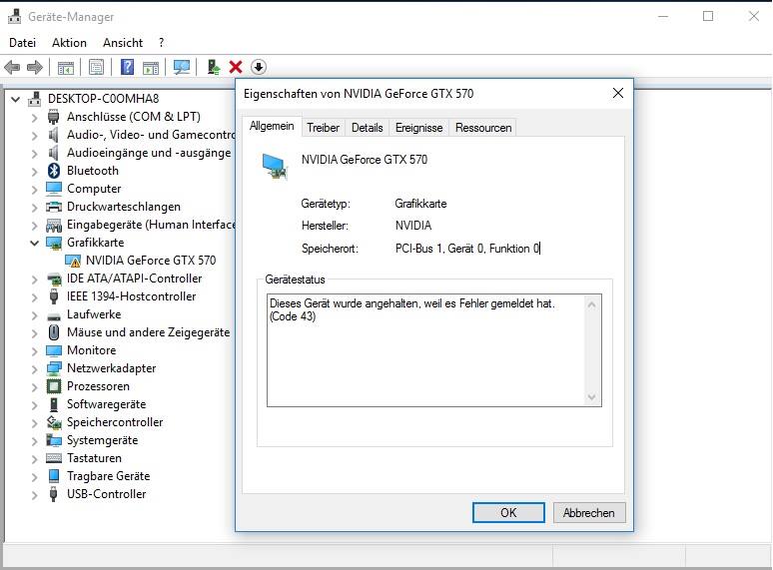Expand the USB-Controller node
This screenshot has width=773, height=570.
34,494
